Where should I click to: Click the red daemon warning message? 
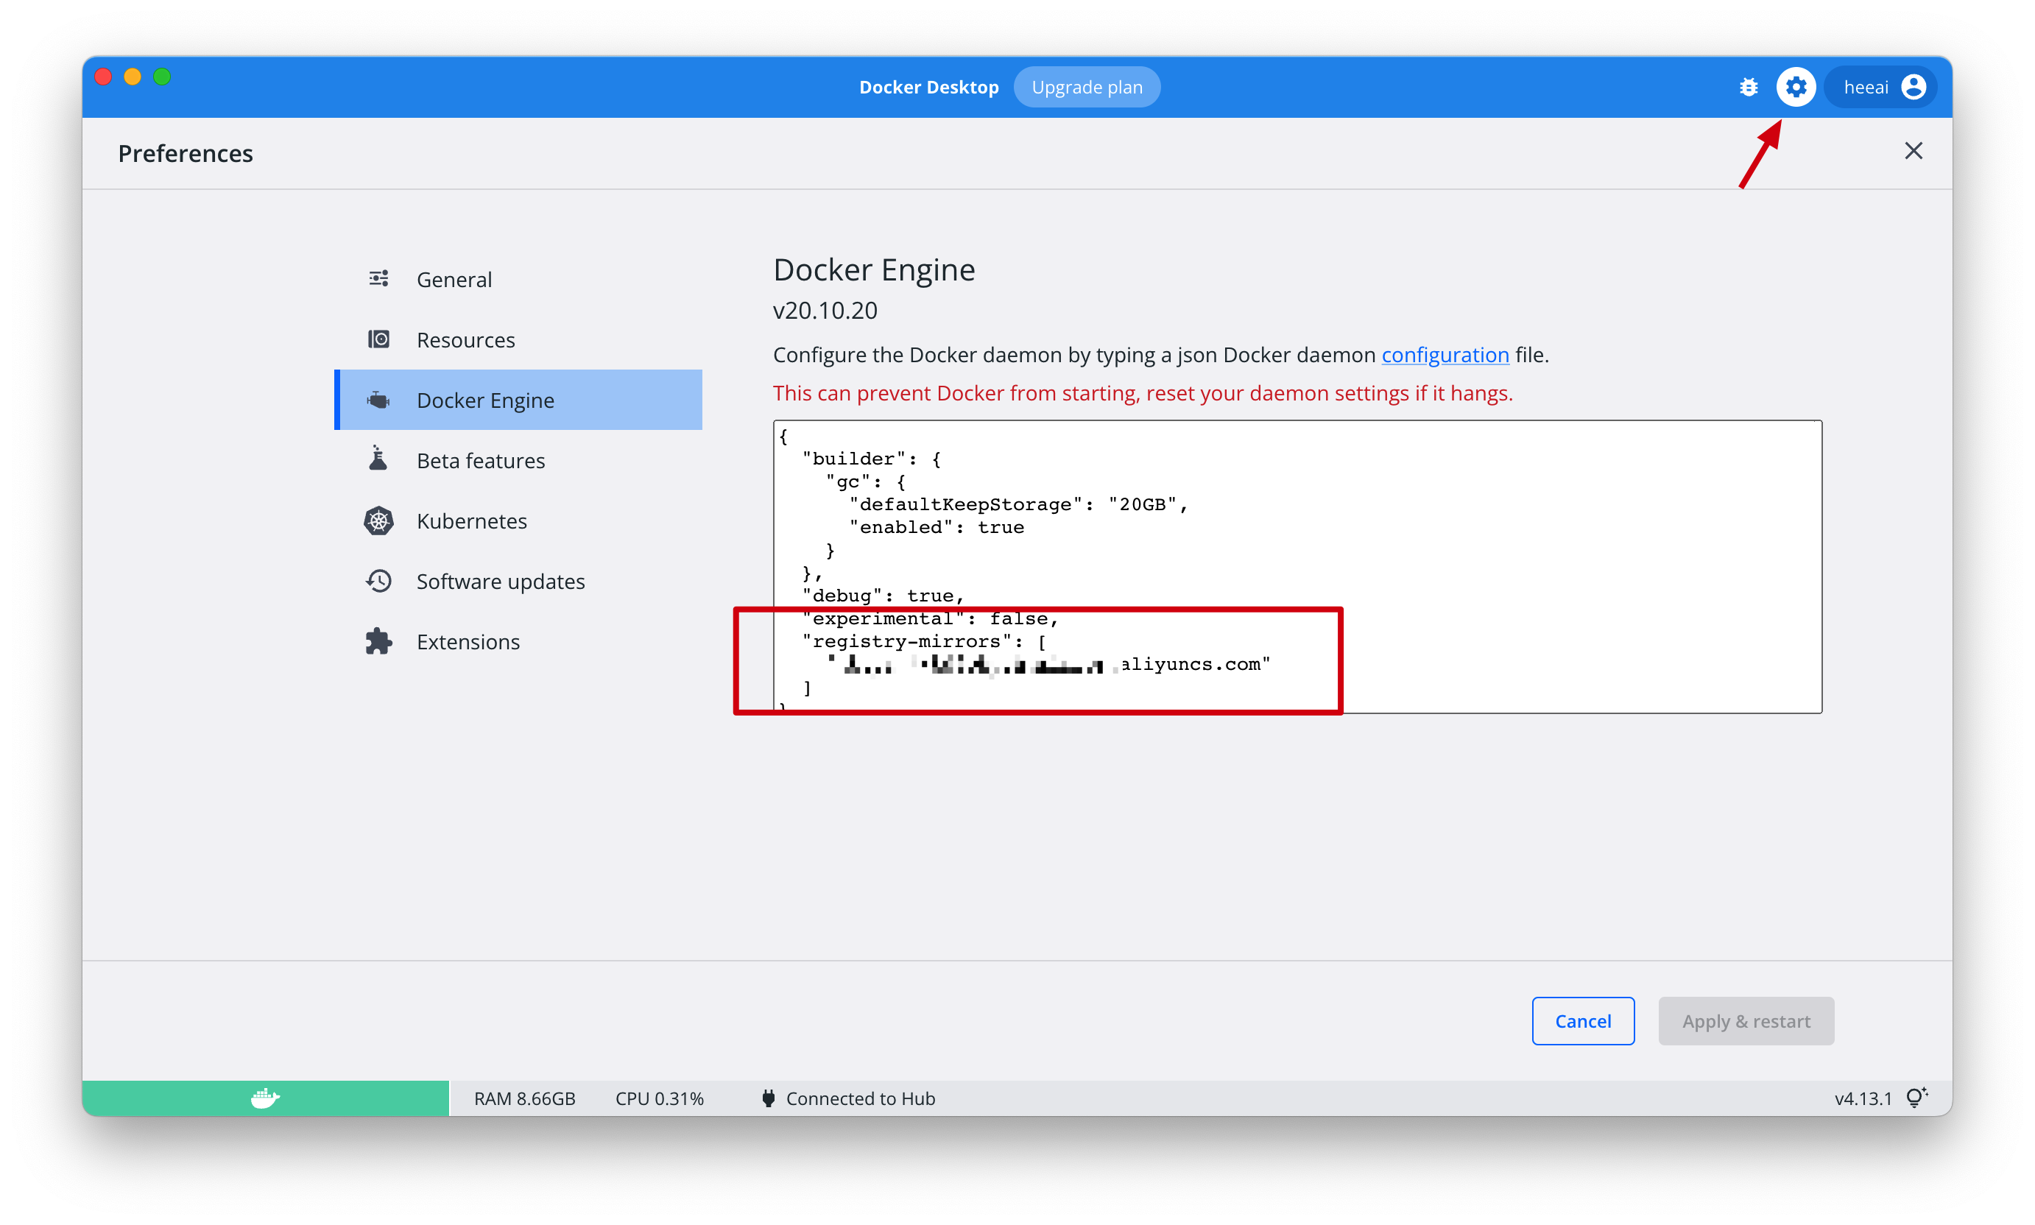pyautogui.click(x=1143, y=393)
